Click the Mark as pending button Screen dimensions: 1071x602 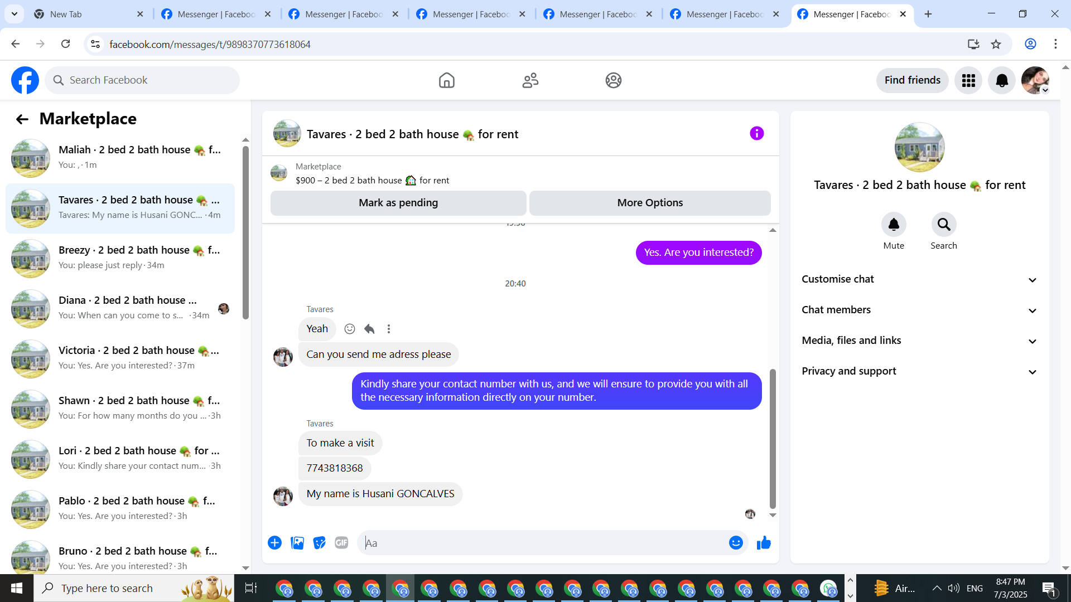tap(398, 203)
